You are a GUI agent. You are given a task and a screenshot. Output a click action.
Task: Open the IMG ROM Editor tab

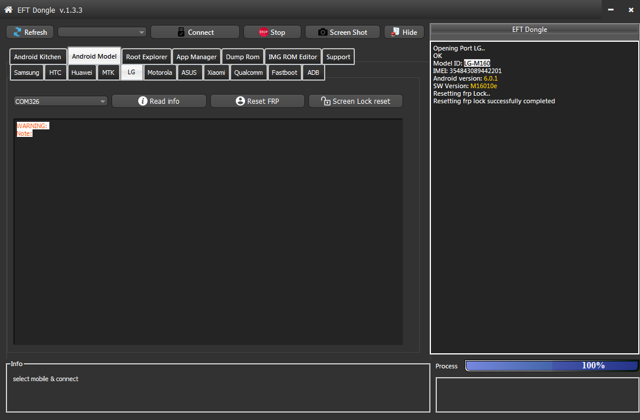pos(293,57)
